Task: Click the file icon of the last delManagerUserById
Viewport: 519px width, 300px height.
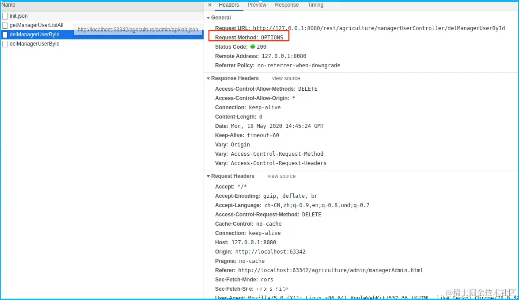Action: [x=5, y=44]
